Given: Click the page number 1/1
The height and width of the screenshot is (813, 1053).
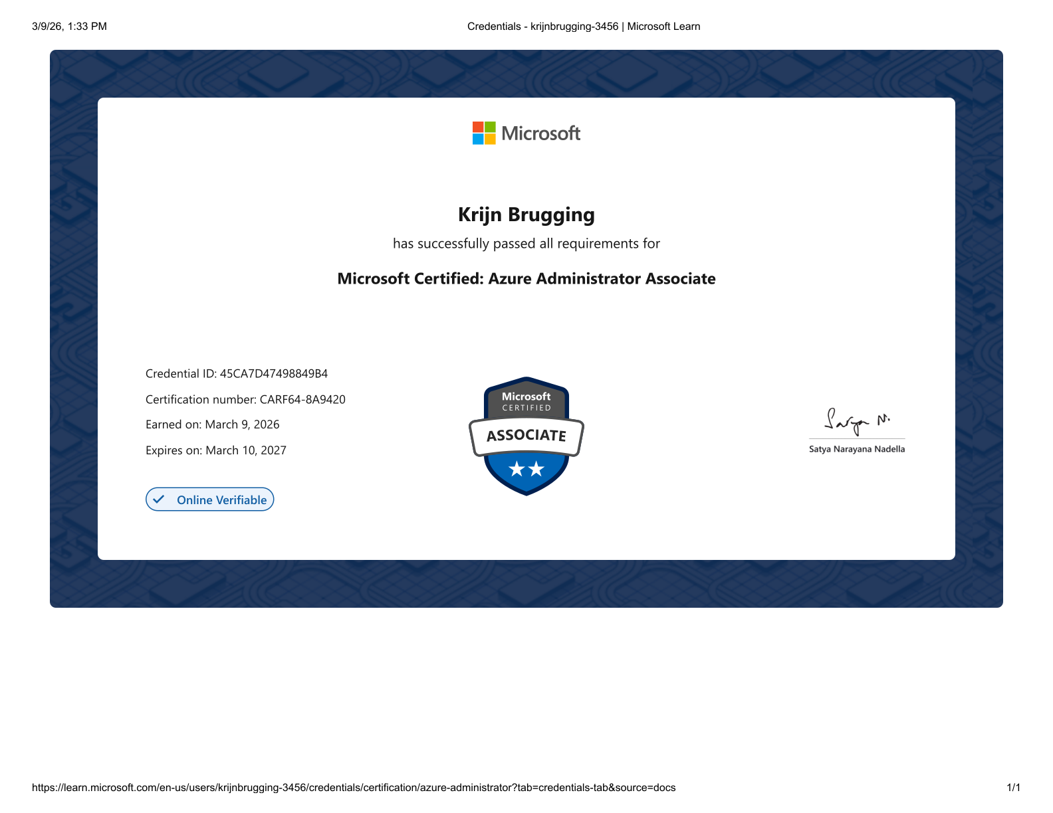Looking at the screenshot, I should (x=1013, y=788).
